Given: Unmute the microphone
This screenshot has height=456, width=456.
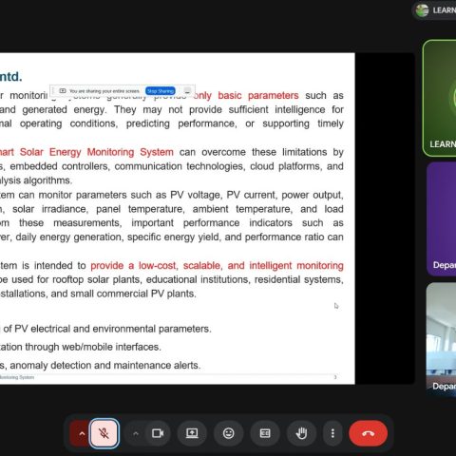Looking at the screenshot, I should 104,433.
